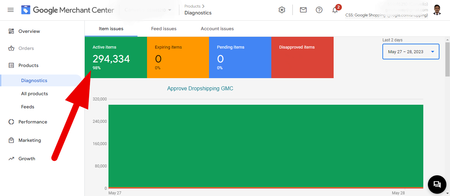Open the messages inbox icon
Viewport: 450px width, 196px height.
click(303, 10)
